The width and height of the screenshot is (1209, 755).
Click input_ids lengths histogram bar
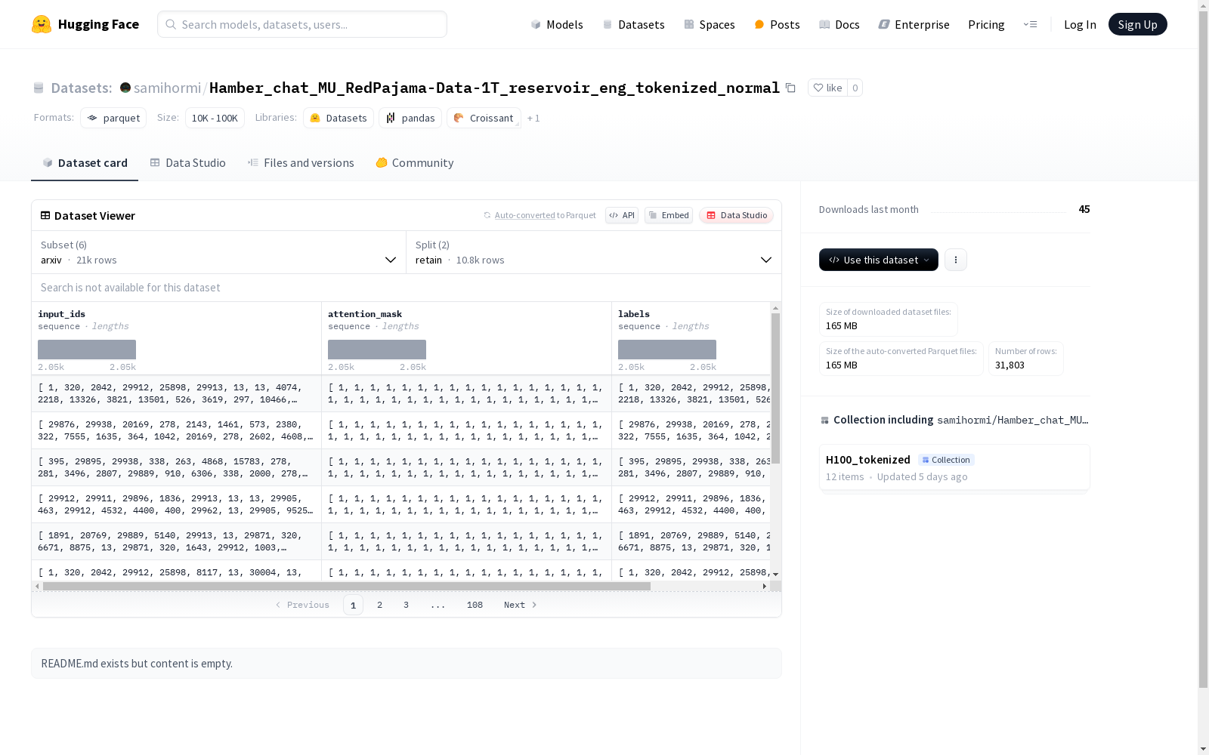[87, 350]
